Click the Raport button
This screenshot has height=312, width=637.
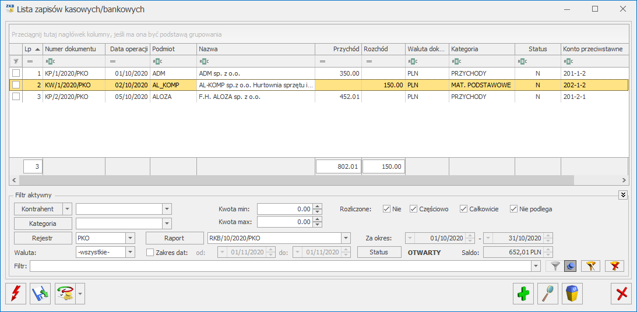[174, 238]
